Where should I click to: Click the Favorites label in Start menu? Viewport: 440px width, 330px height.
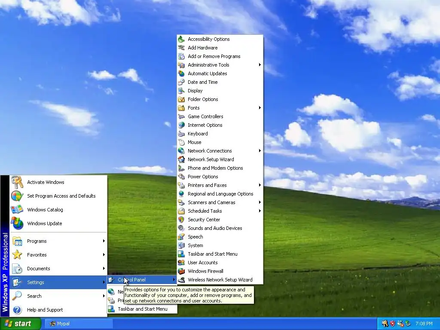pos(37,255)
